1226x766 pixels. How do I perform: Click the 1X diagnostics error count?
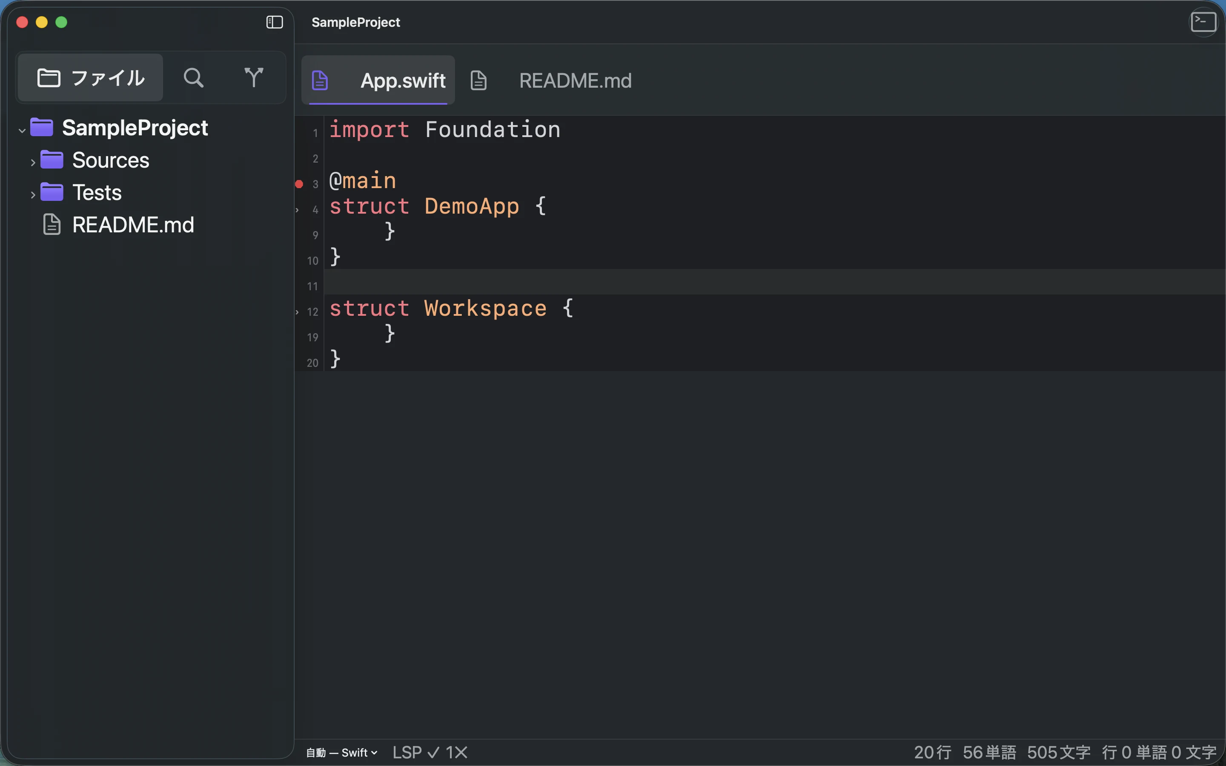[x=456, y=752]
